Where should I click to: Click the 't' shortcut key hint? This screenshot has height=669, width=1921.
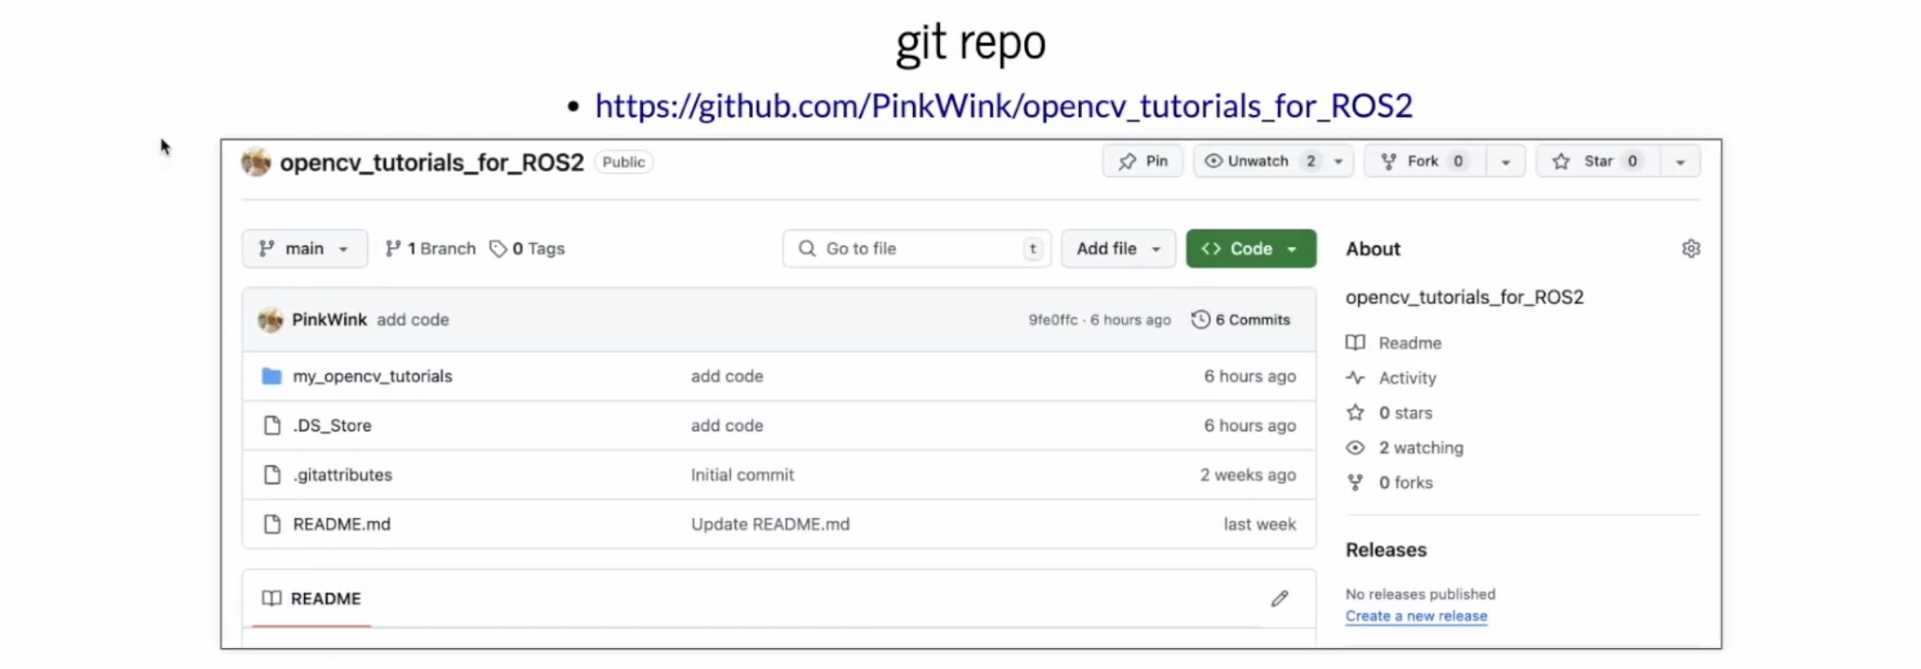[x=1032, y=249]
